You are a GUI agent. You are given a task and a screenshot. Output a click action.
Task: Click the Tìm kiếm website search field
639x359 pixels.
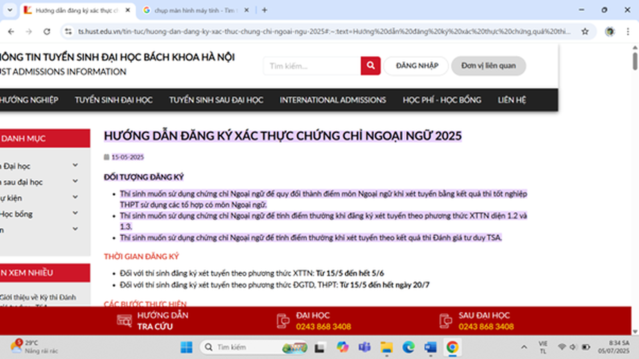tap(312, 66)
